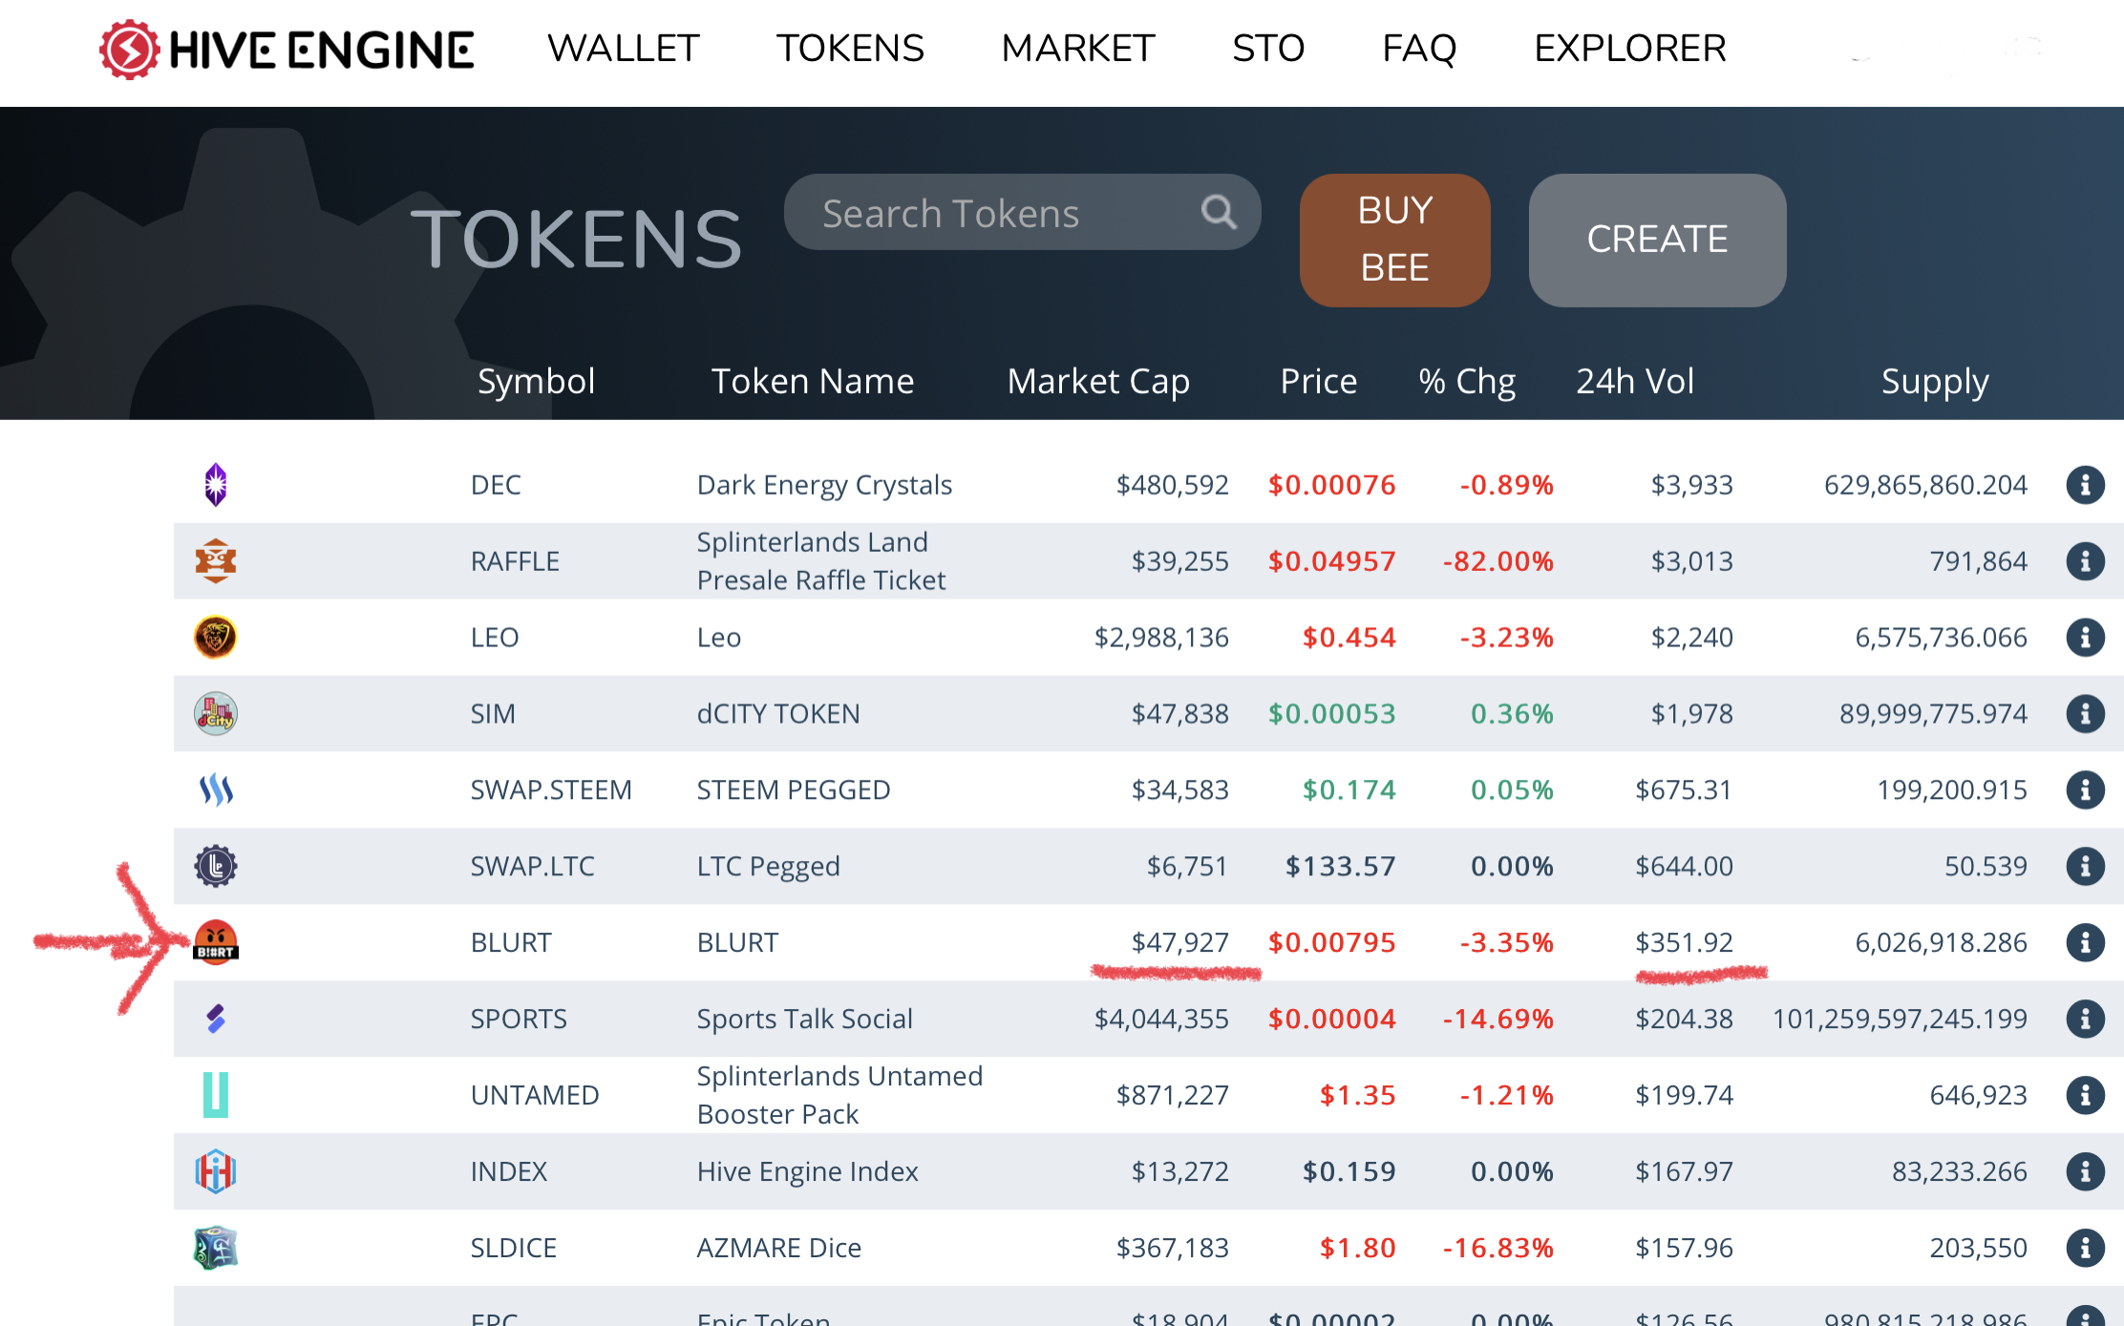Open the FAQ page
This screenshot has height=1326, width=2124.
click(1419, 49)
